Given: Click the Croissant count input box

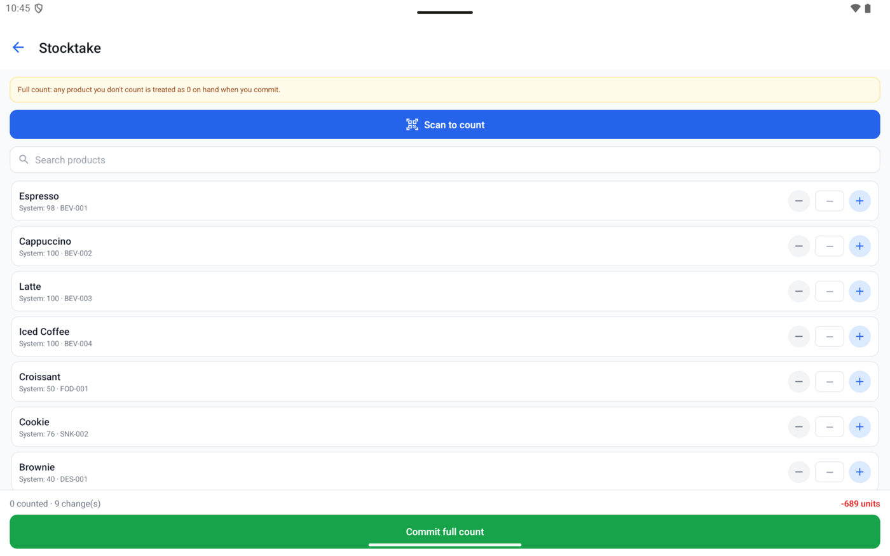Looking at the screenshot, I should tap(829, 381).
